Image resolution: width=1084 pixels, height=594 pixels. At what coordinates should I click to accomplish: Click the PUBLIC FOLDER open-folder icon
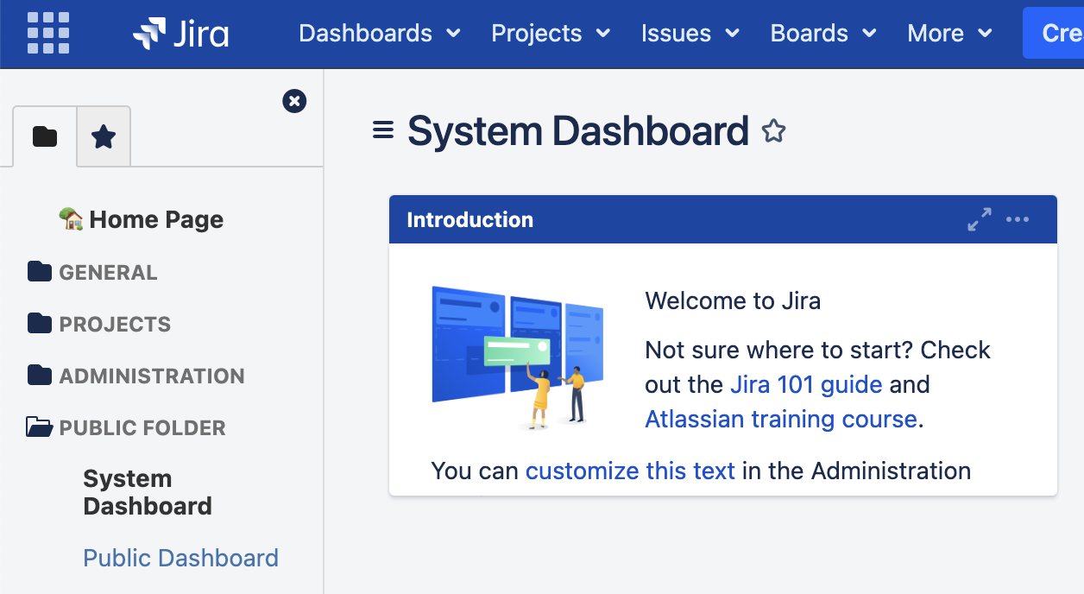point(39,427)
